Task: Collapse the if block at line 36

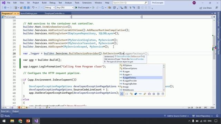Action: click(x=22, y=80)
